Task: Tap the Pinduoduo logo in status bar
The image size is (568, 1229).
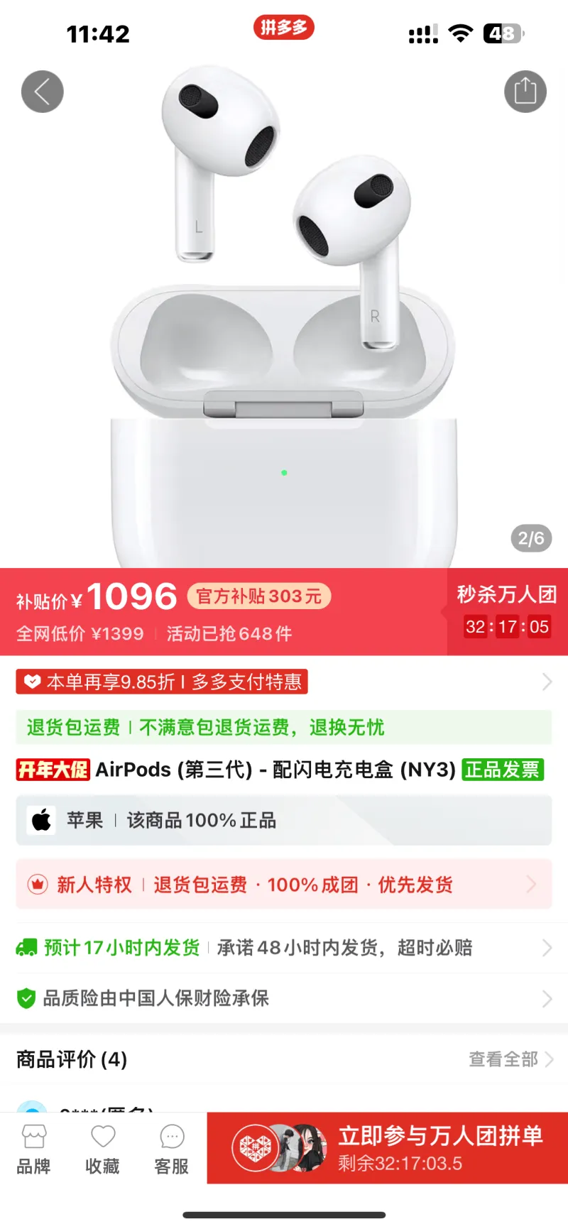Action: pyautogui.click(x=284, y=28)
